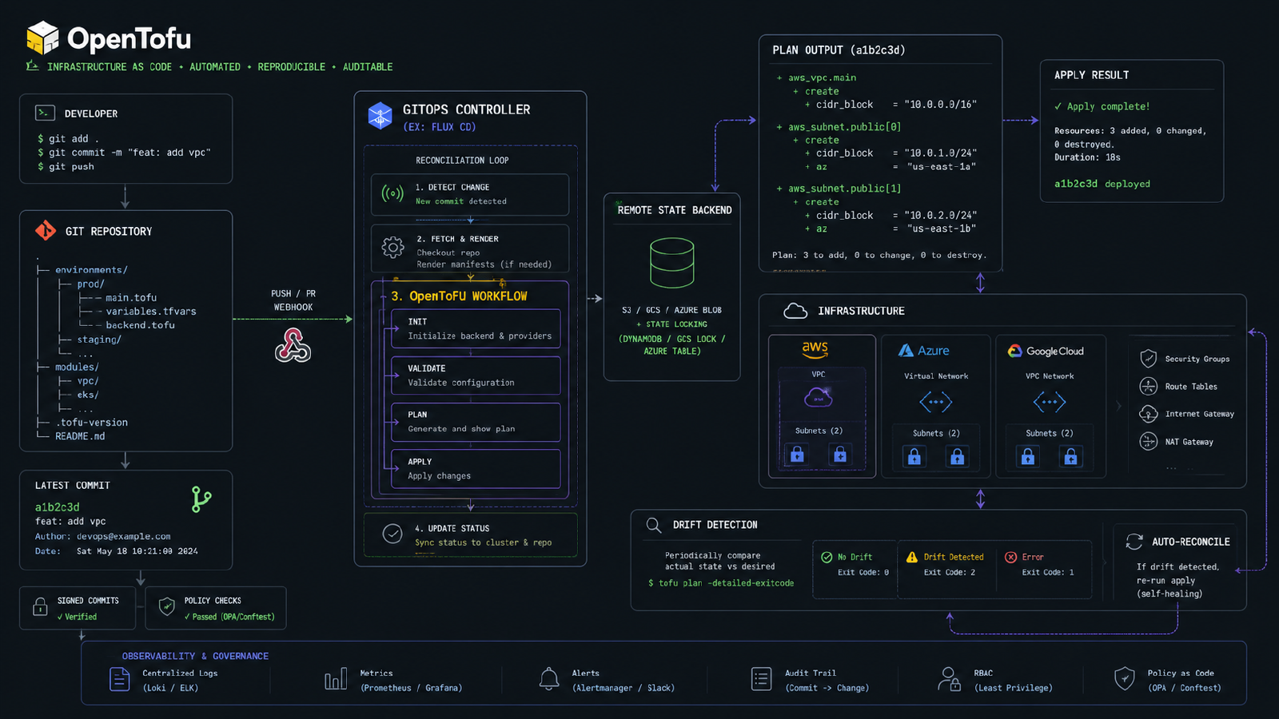
Task: Open main.tofu in the repository tree
Action: pyautogui.click(x=131, y=297)
